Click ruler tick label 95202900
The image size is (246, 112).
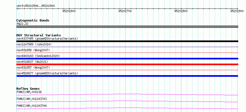237,11
